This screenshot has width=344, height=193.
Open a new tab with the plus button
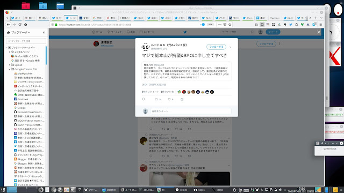coord(316,18)
